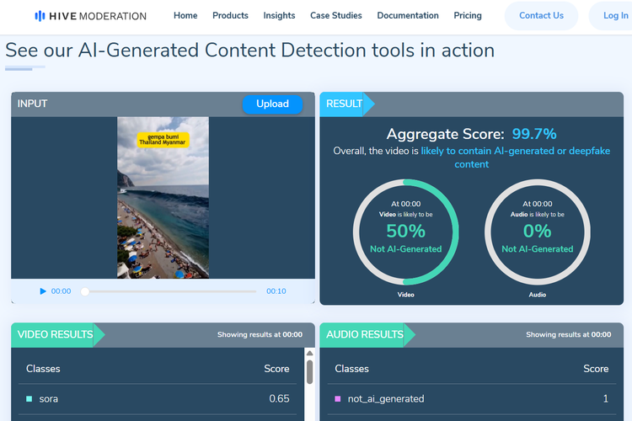Image resolution: width=632 pixels, height=421 pixels.
Task: Open the Products menu
Action: (x=230, y=15)
